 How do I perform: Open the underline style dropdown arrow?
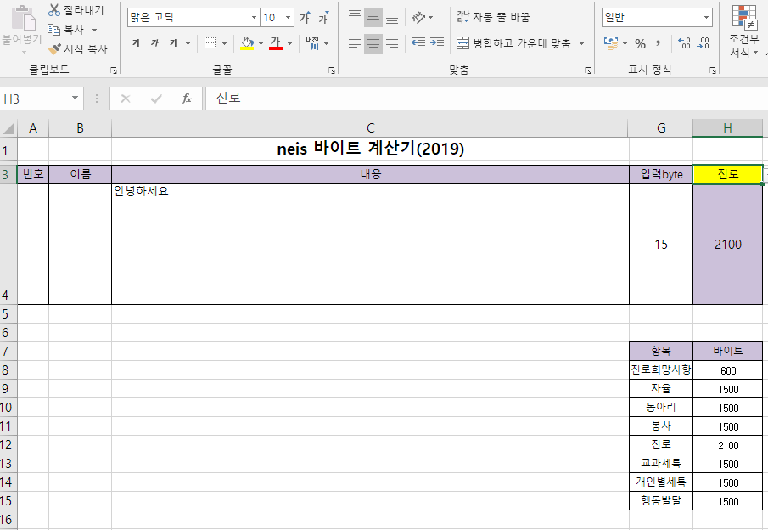(188, 43)
